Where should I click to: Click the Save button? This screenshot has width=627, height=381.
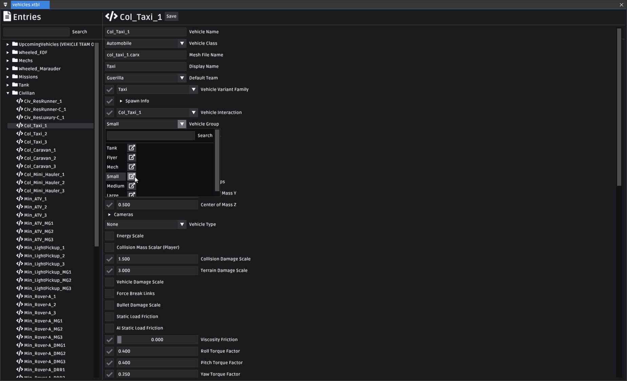click(171, 16)
